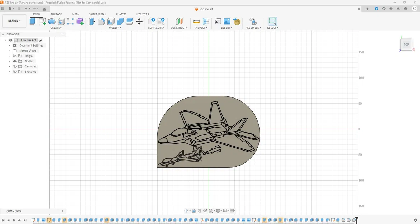Click the Fillet tool icon
This screenshot has width=420, height=224.
pos(101,22)
